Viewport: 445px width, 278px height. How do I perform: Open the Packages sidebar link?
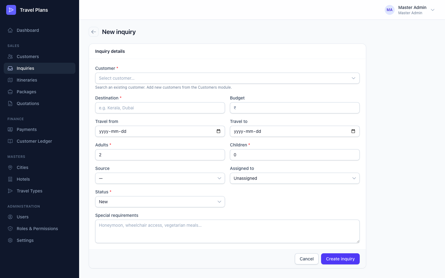(x=40, y=92)
